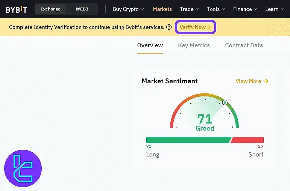Switch to WEB3 mode
The height and width of the screenshot is (191, 290).
[x=82, y=9]
